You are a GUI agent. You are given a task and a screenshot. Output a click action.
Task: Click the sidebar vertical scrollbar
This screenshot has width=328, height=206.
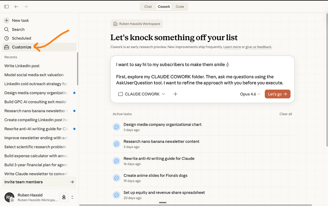click(x=78, y=69)
